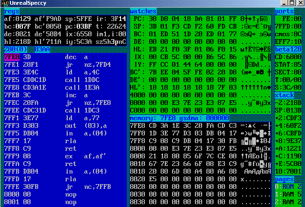Focus the ports panel label
The image size is (305, 207).
click(285, 11)
